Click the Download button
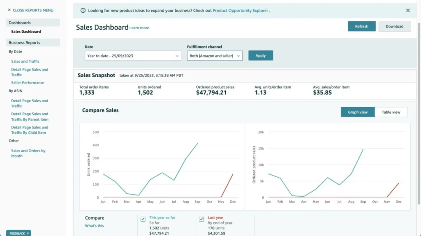 394,26
